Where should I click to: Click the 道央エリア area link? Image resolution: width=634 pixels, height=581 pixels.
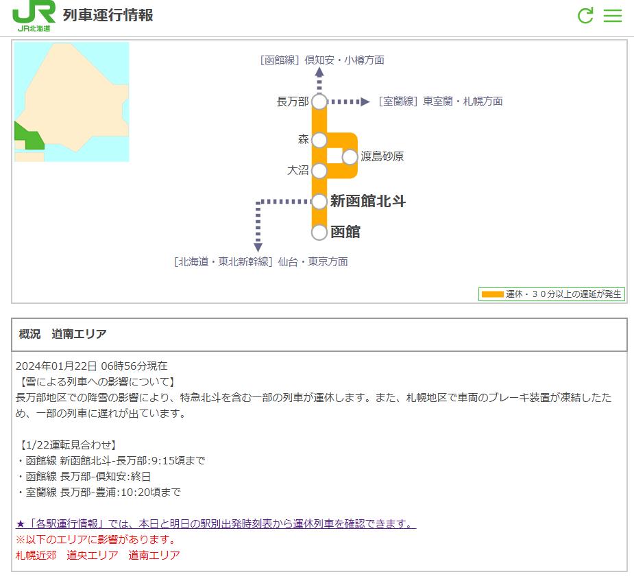pos(93,555)
